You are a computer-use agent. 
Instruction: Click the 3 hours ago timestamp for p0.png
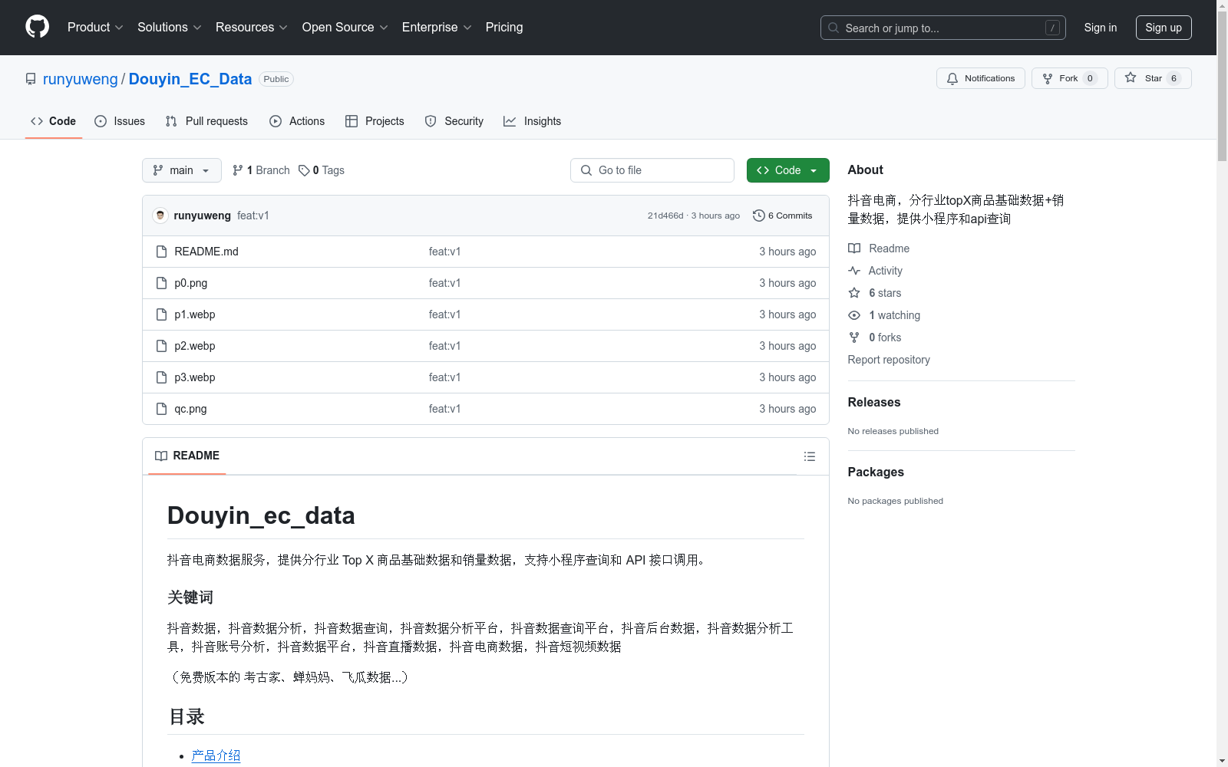pos(787,283)
